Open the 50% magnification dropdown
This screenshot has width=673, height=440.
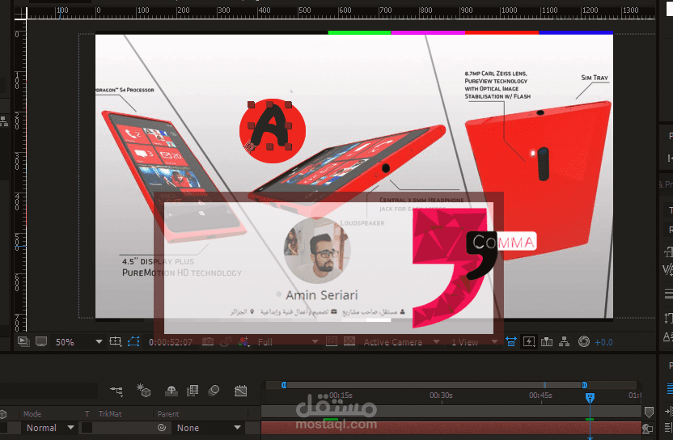[79, 342]
